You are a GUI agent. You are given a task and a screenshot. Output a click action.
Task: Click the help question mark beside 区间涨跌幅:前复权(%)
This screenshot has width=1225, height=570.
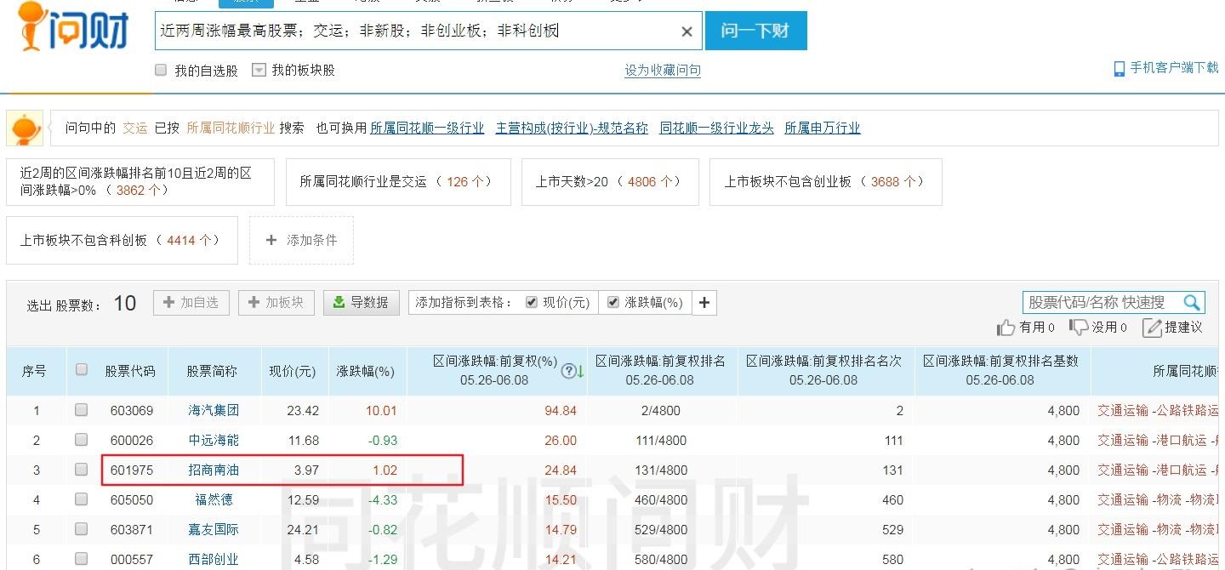(567, 371)
